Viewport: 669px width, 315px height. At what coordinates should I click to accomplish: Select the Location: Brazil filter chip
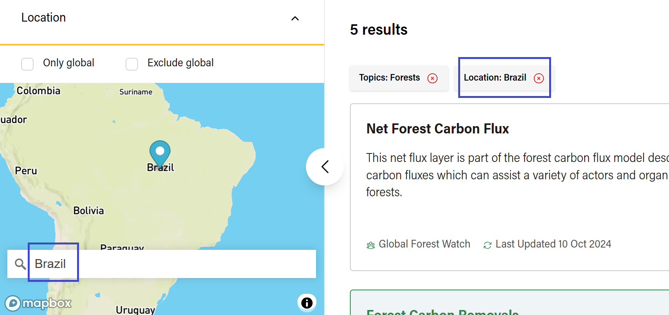click(495, 78)
